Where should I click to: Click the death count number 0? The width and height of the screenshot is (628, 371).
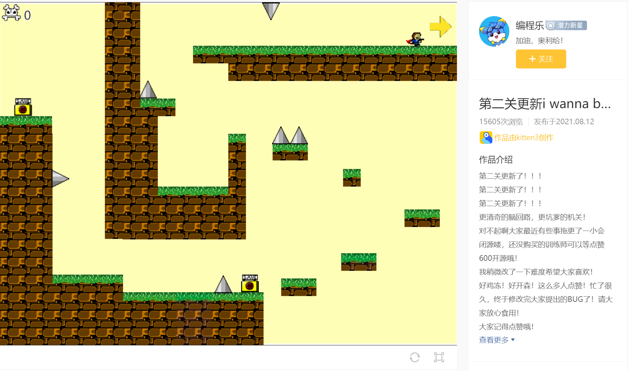tap(27, 15)
